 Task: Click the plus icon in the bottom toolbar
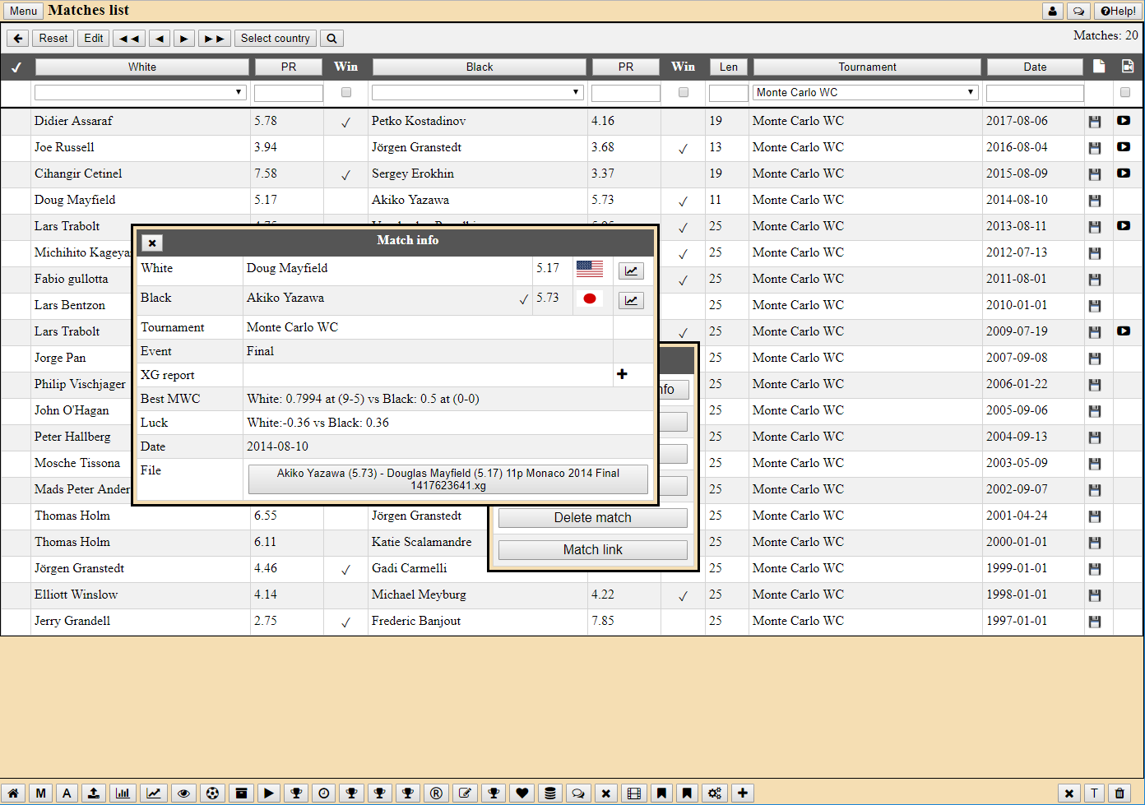(743, 793)
